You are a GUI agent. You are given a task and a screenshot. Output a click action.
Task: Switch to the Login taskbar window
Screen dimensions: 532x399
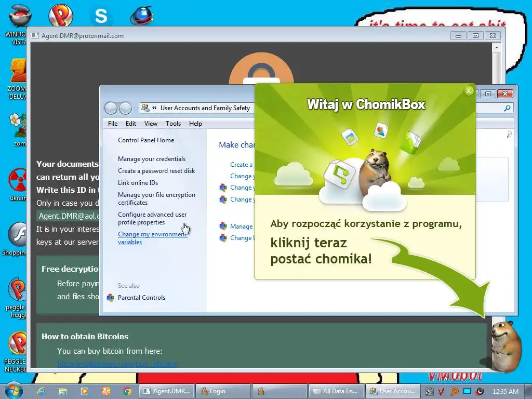click(223, 391)
